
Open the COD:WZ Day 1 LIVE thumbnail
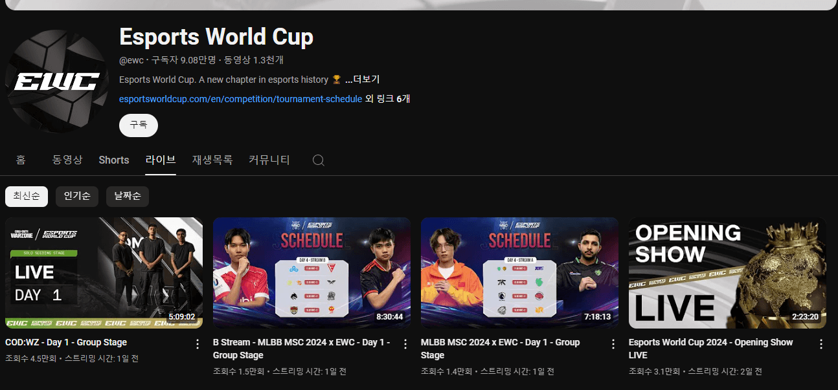104,273
